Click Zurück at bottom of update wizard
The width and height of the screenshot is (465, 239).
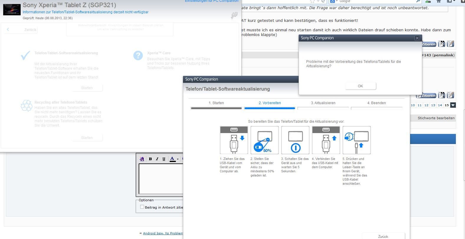point(383,236)
